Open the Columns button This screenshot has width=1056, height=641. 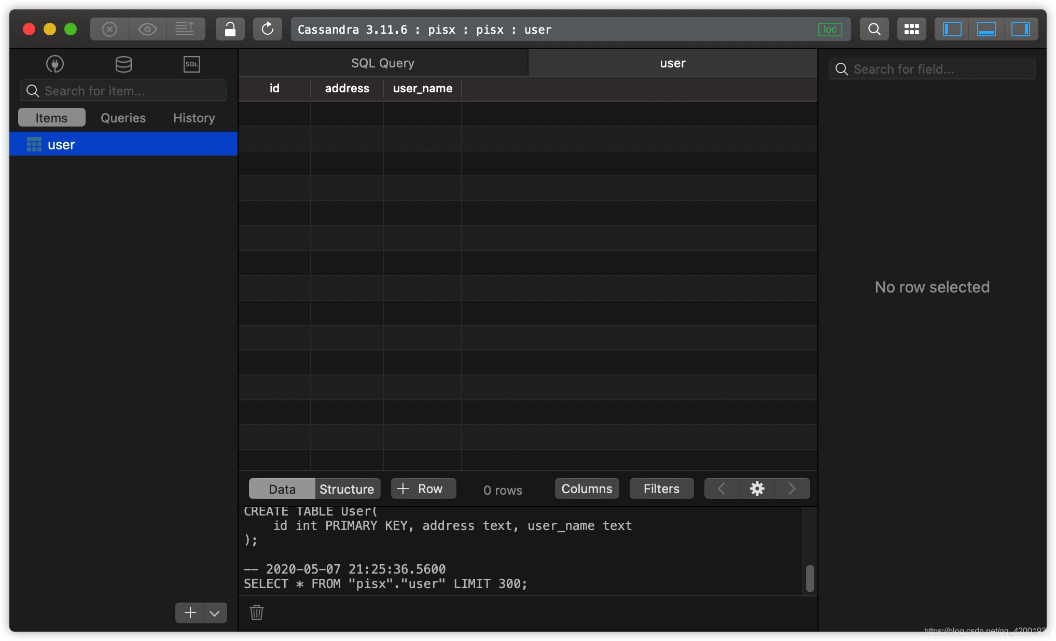pyautogui.click(x=587, y=489)
